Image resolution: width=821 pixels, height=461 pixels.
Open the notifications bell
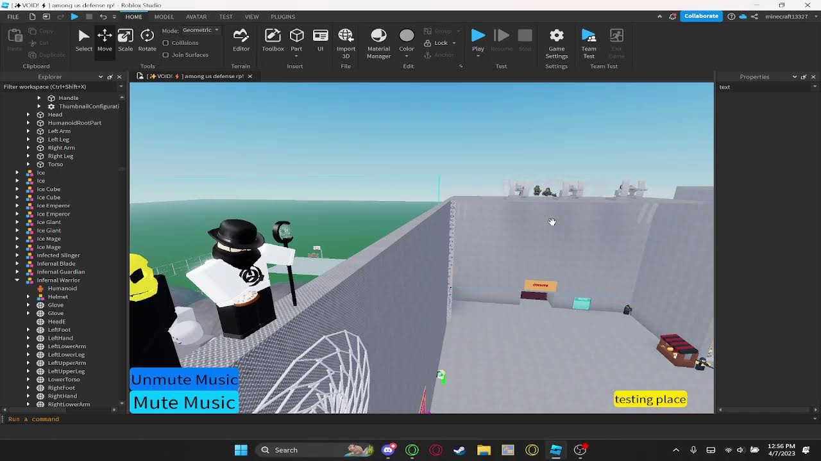click(672, 17)
